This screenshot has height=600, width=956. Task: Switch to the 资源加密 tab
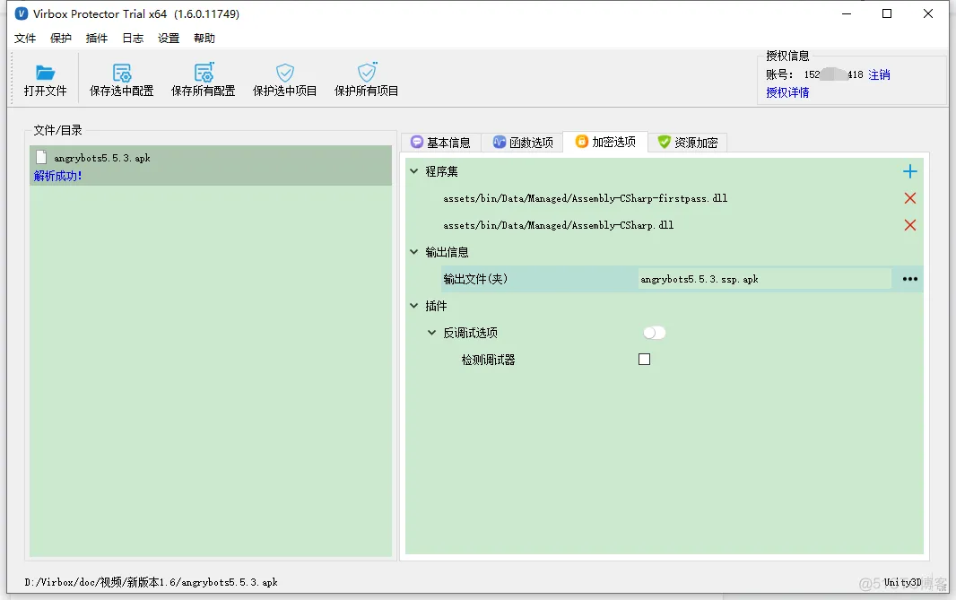[x=688, y=142]
